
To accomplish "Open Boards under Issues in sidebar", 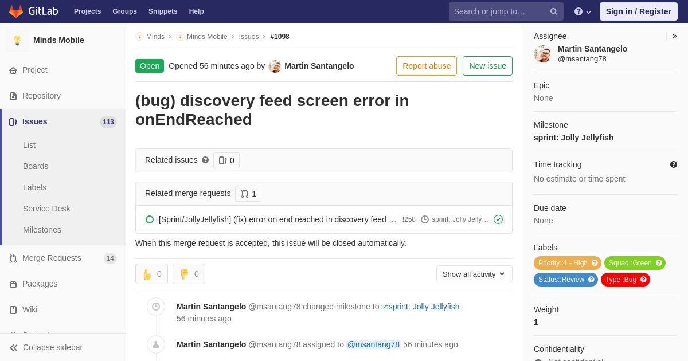I will (36, 166).
